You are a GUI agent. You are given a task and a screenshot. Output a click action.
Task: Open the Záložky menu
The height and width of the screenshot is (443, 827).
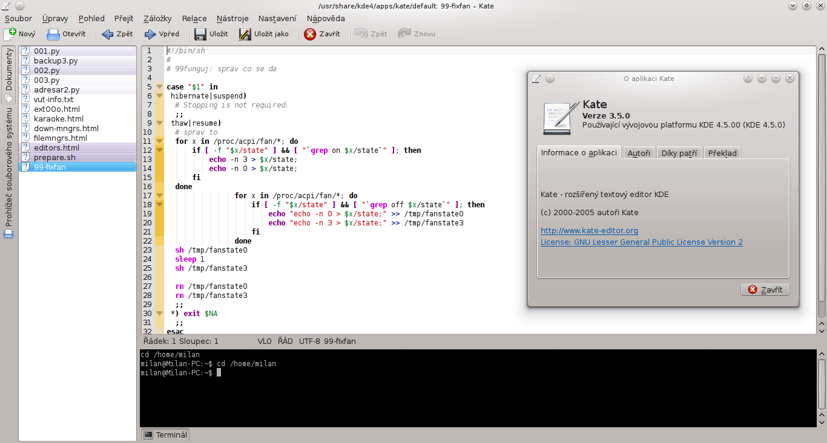pyautogui.click(x=157, y=18)
